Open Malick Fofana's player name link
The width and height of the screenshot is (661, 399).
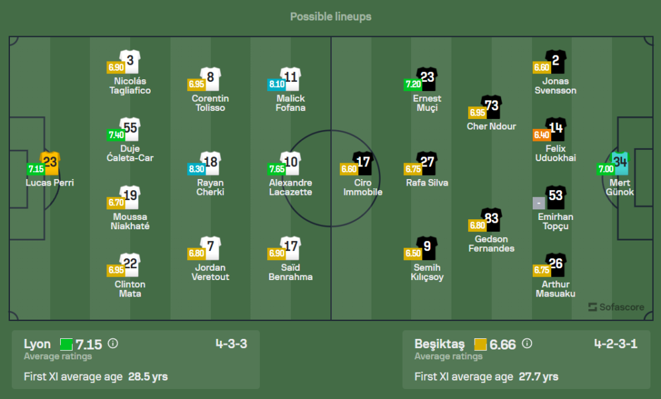click(290, 103)
